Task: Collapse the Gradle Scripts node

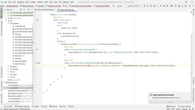Action: point(4,82)
